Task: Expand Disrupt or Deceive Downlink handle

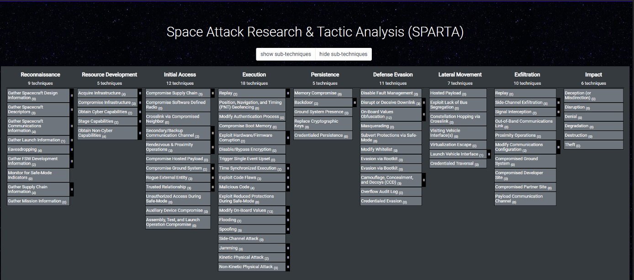Action: pyautogui.click(x=424, y=103)
